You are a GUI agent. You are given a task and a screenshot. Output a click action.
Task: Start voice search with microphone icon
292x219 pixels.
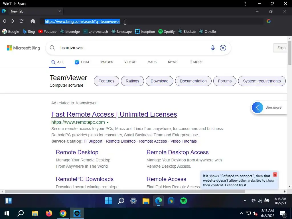pos(213,48)
